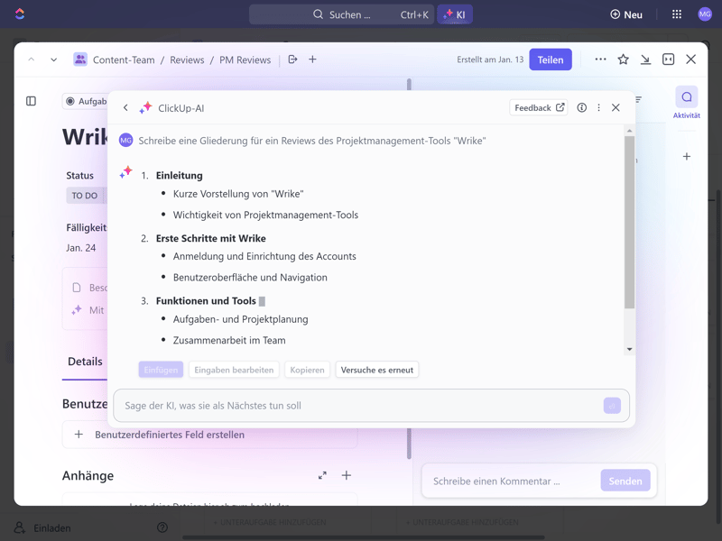722x541 pixels.
Task: Go to next task arrow down
Action: click(54, 60)
